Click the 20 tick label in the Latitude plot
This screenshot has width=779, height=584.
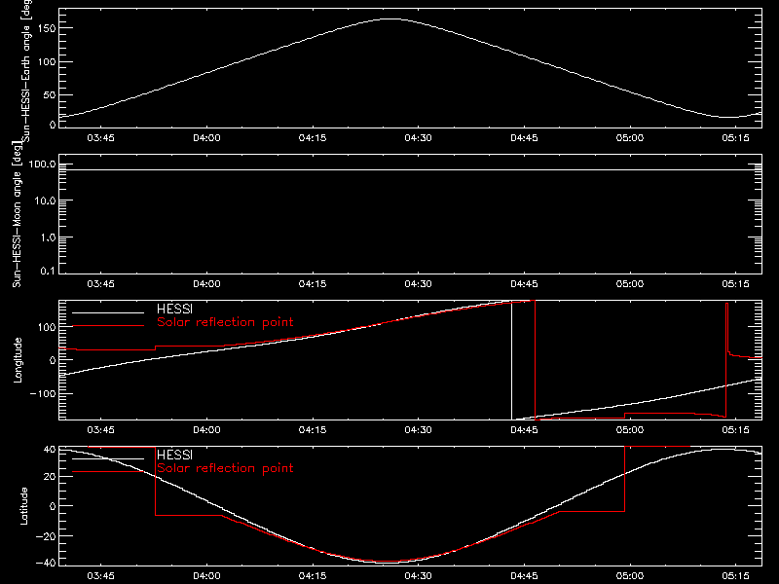(x=50, y=477)
